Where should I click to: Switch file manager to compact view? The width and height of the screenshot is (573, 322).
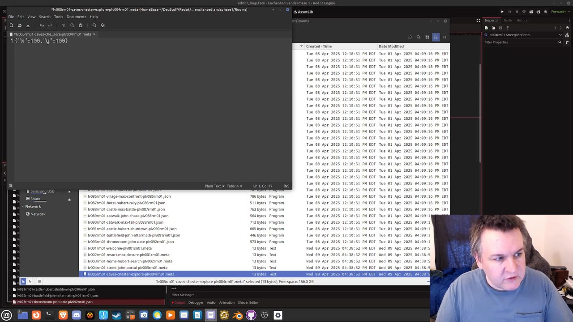[445, 37]
